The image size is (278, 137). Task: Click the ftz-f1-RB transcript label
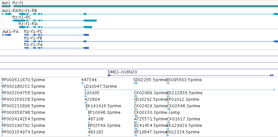point(28,11)
